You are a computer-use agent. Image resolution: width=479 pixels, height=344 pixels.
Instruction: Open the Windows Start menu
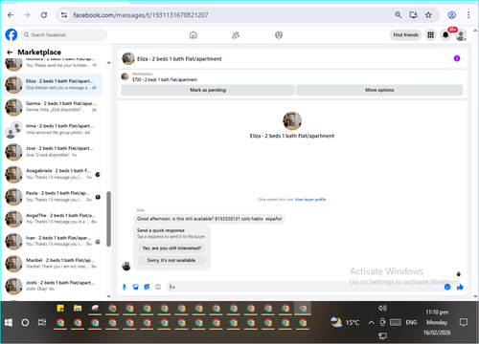(9, 323)
